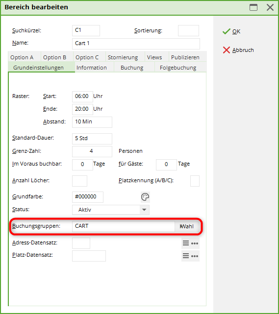279x314 pixels.
Task: Open list icon beside Adress-Datensatz
Action: pyautogui.click(x=186, y=243)
